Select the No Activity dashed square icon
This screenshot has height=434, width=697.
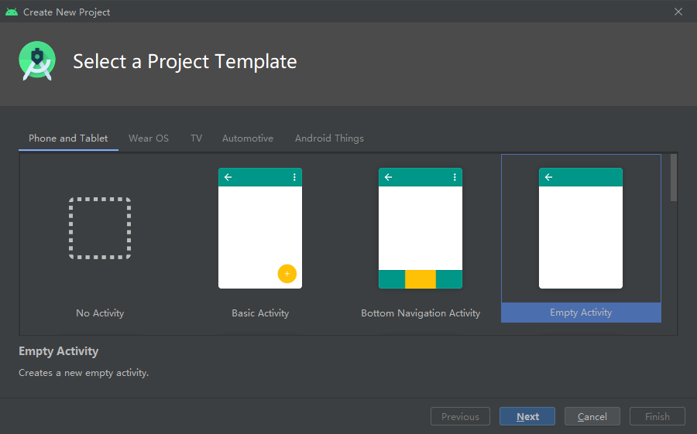tap(100, 228)
